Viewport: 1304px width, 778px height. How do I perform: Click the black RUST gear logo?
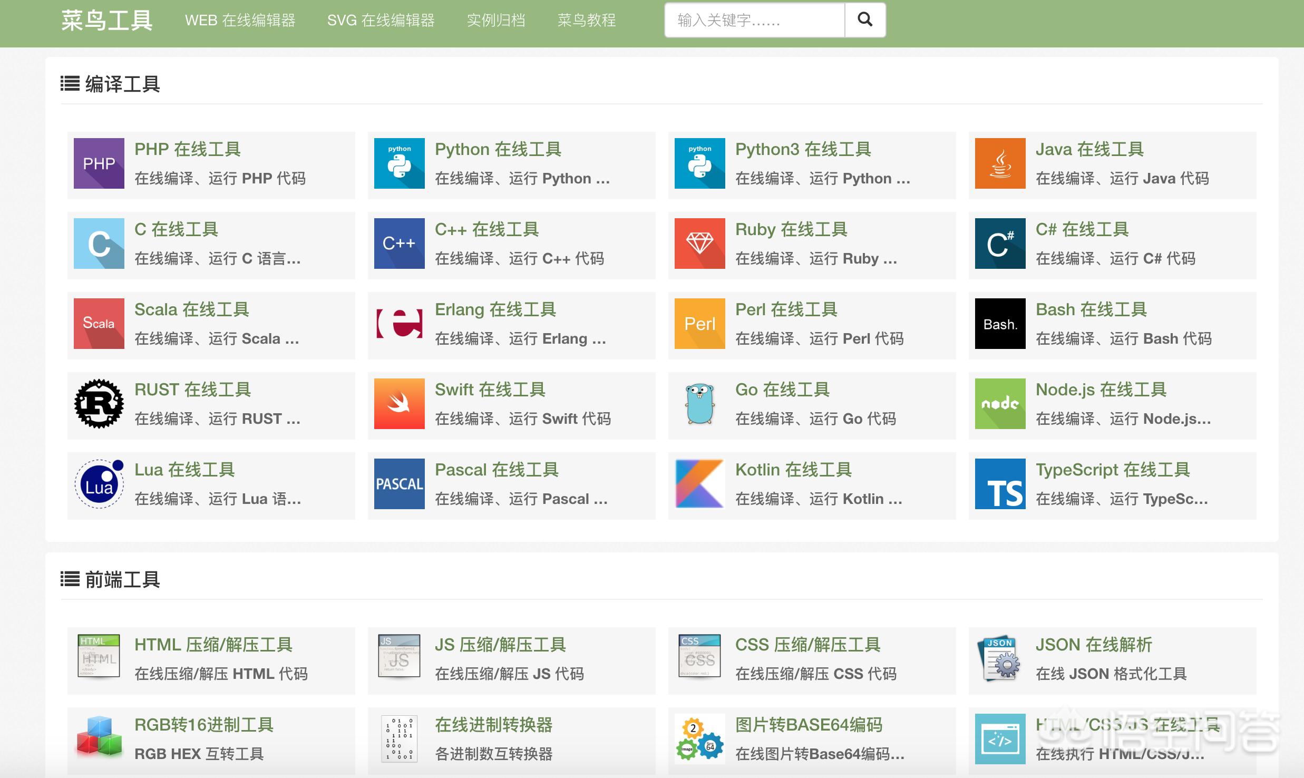(99, 404)
